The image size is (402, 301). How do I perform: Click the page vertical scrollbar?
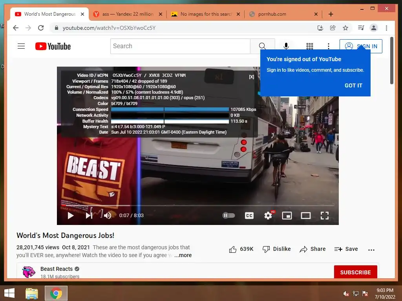coord(391,61)
